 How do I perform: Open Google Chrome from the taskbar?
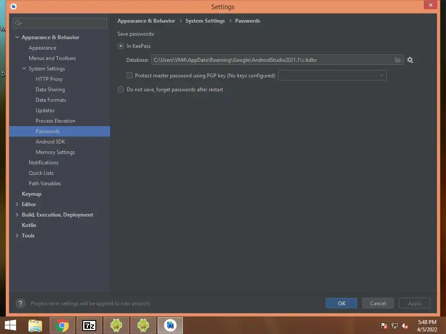click(62, 325)
